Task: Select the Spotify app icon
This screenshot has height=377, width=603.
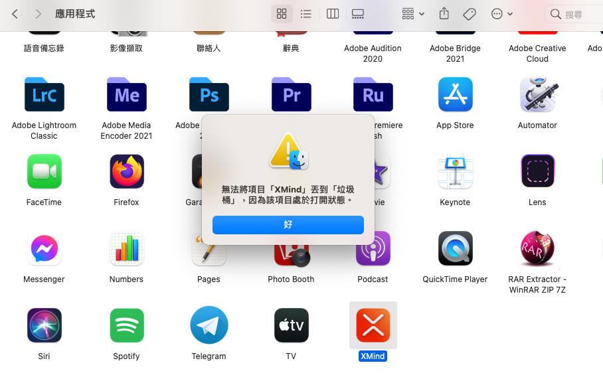Action: (127, 325)
